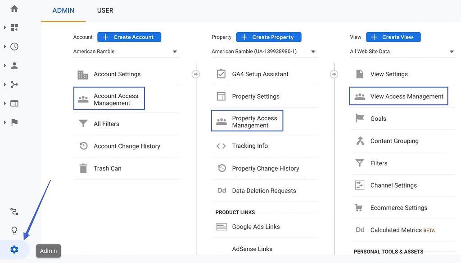Open the Discover lightbulb icon
This screenshot has width=461, height=263.
click(14, 230)
